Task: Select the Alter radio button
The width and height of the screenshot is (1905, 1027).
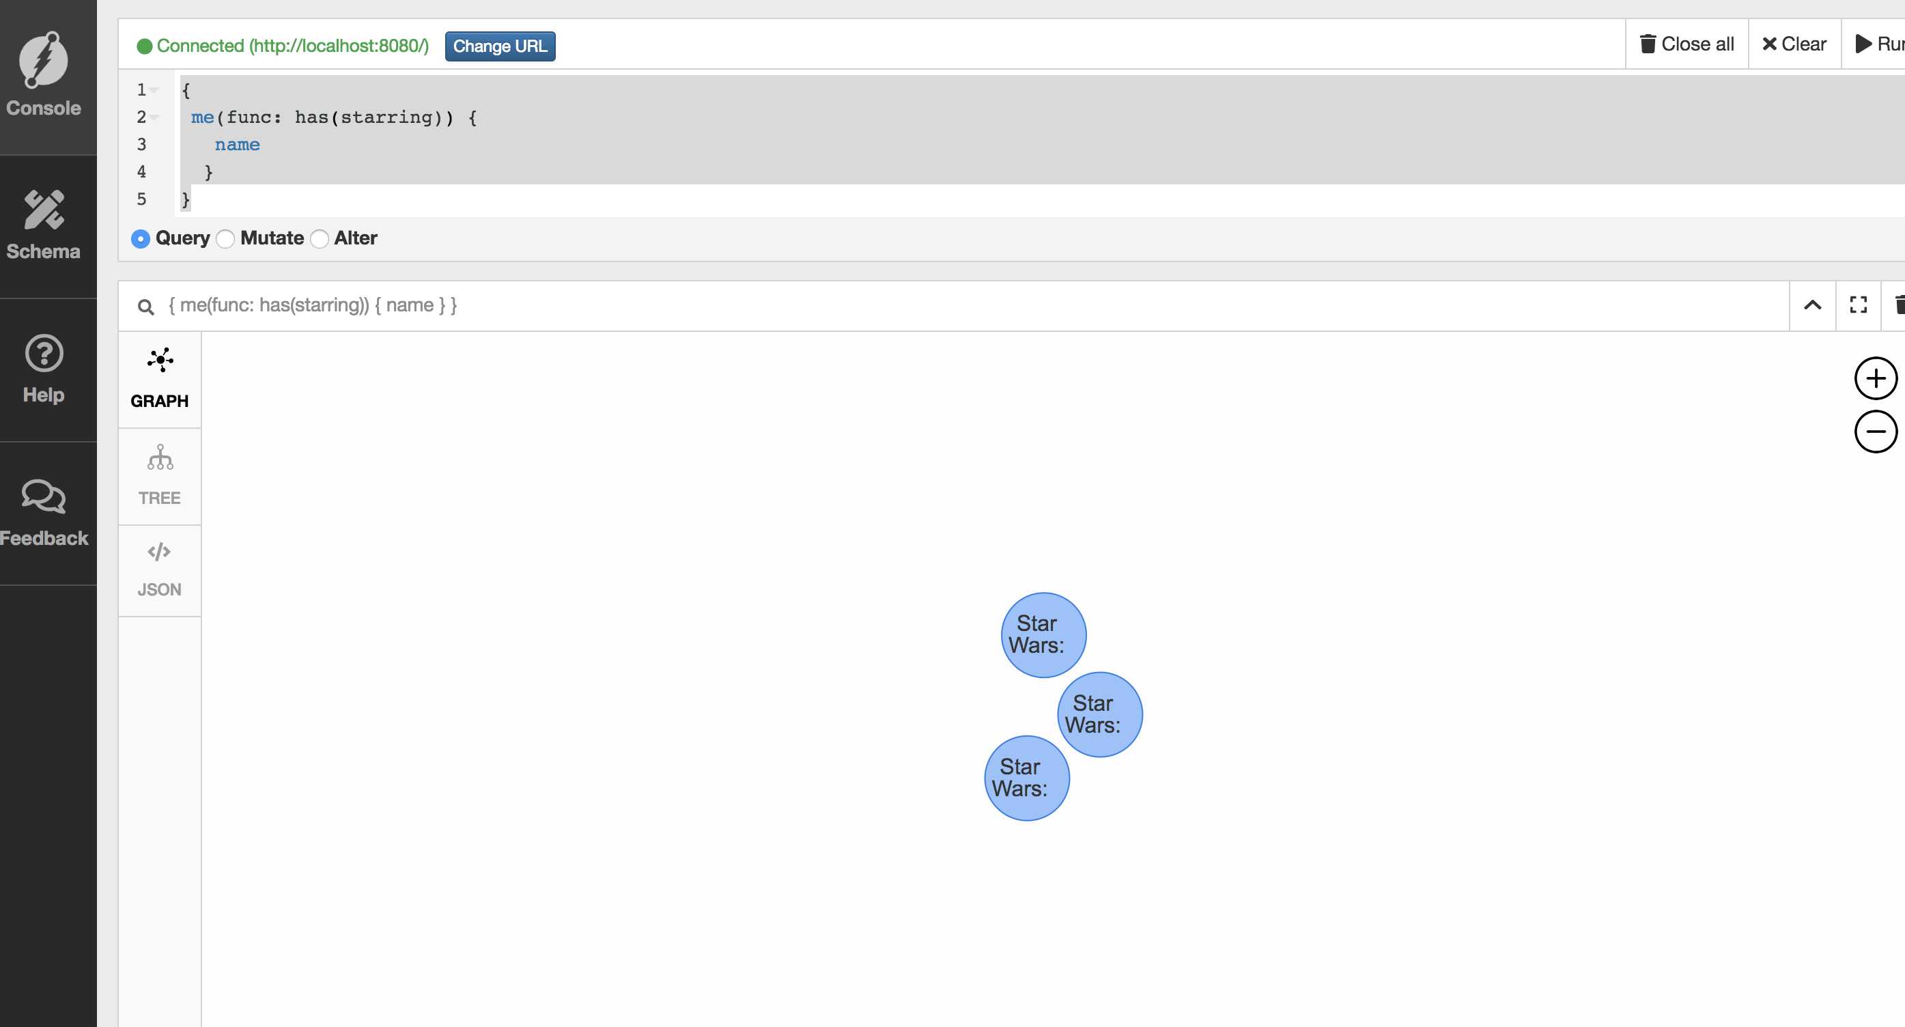Action: 321,238
